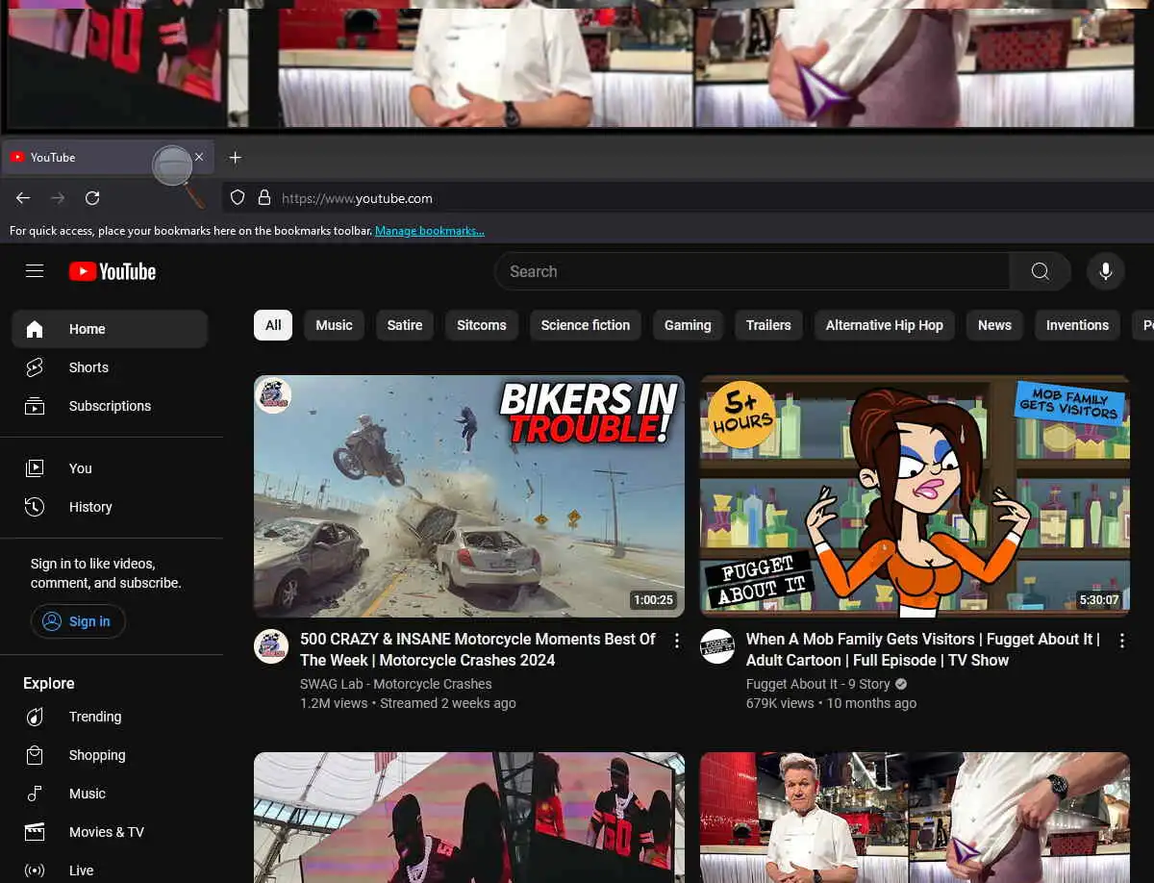The width and height of the screenshot is (1154, 883).
Task: Click the When A Mob Family Gets Visitors title
Action: [x=923, y=649]
